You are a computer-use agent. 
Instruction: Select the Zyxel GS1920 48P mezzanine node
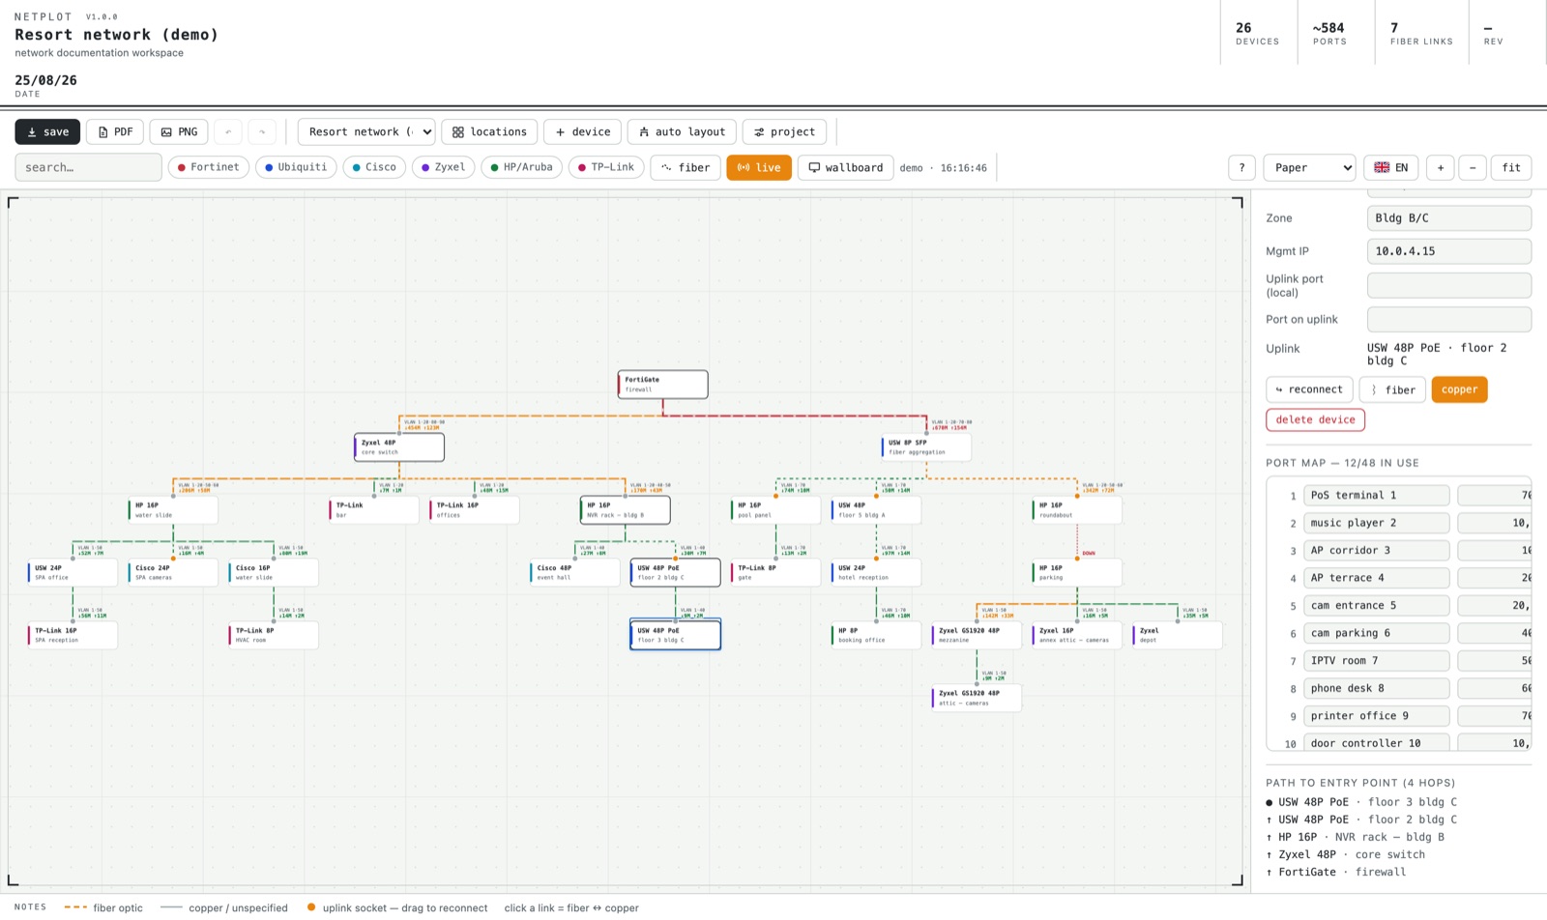click(x=977, y=635)
